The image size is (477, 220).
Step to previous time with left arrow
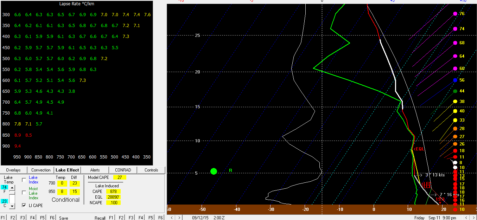pyautogui.click(x=172, y=218)
